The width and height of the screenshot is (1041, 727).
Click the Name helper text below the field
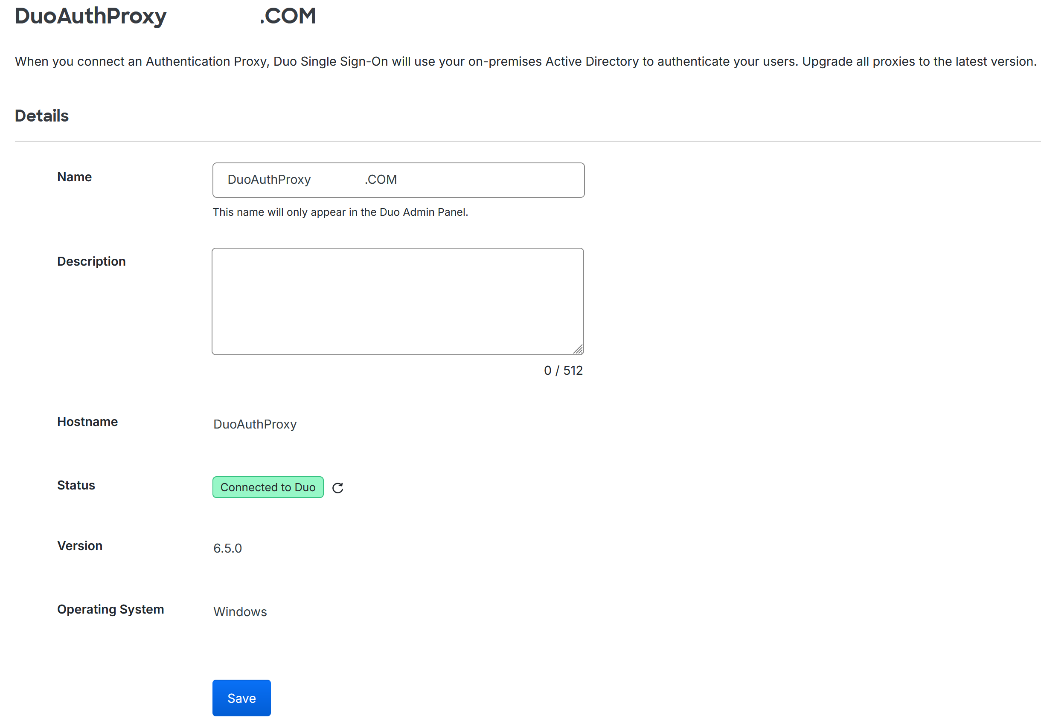tap(340, 211)
